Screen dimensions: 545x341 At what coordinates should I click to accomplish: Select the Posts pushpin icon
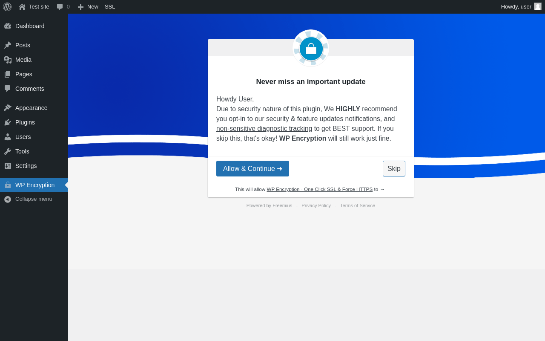pos(8,45)
